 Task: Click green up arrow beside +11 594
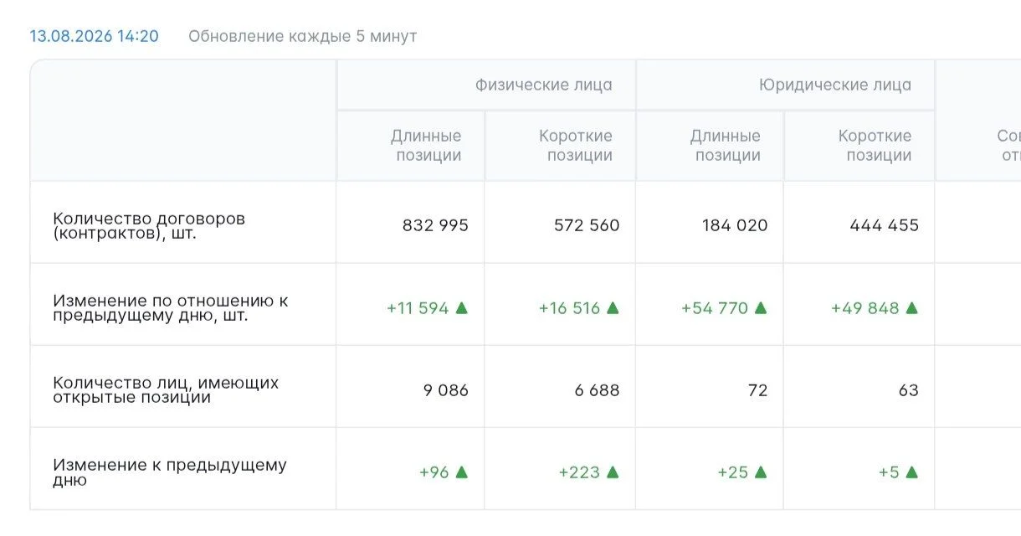461,307
